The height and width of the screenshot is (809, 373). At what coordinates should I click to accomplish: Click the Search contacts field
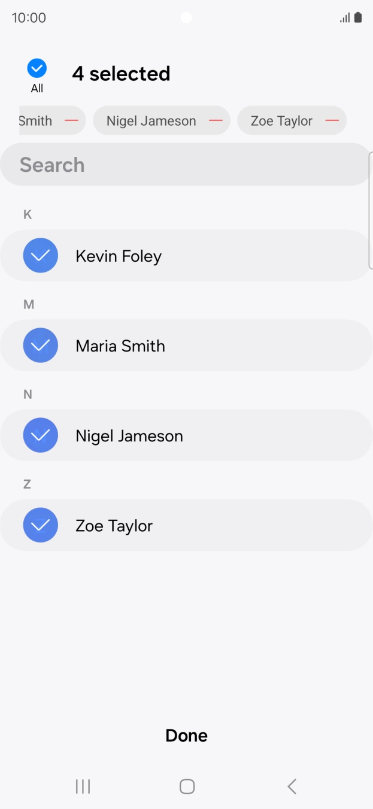click(180, 165)
